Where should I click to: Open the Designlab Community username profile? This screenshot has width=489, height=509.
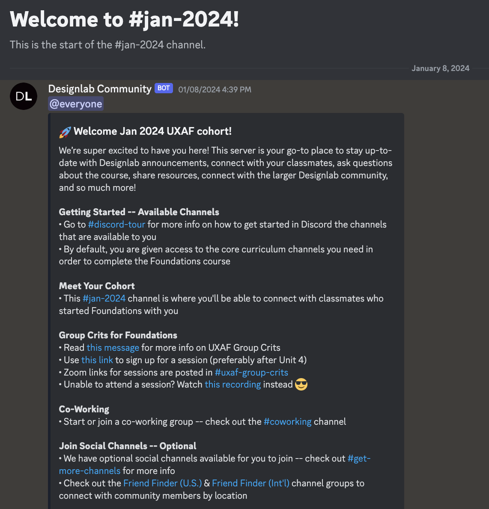tap(100, 89)
